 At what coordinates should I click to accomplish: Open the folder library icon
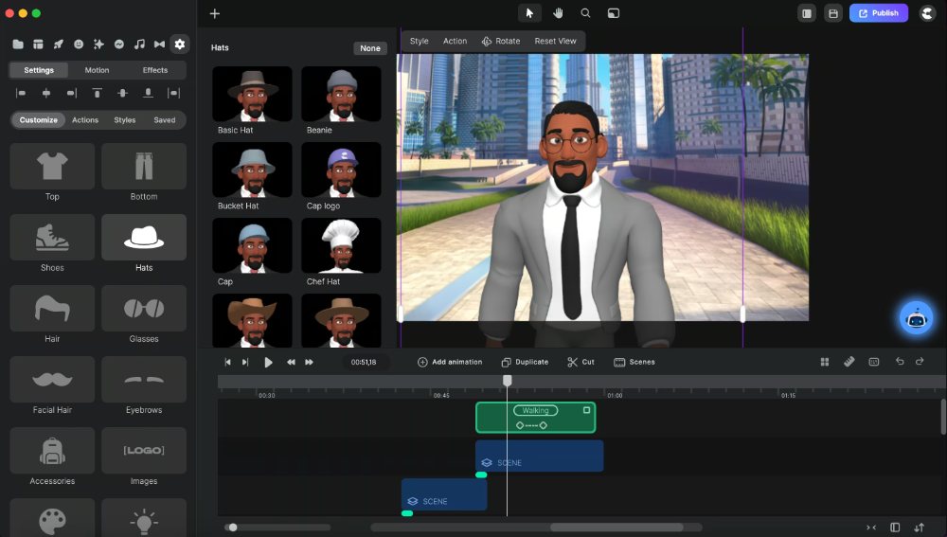coord(18,45)
